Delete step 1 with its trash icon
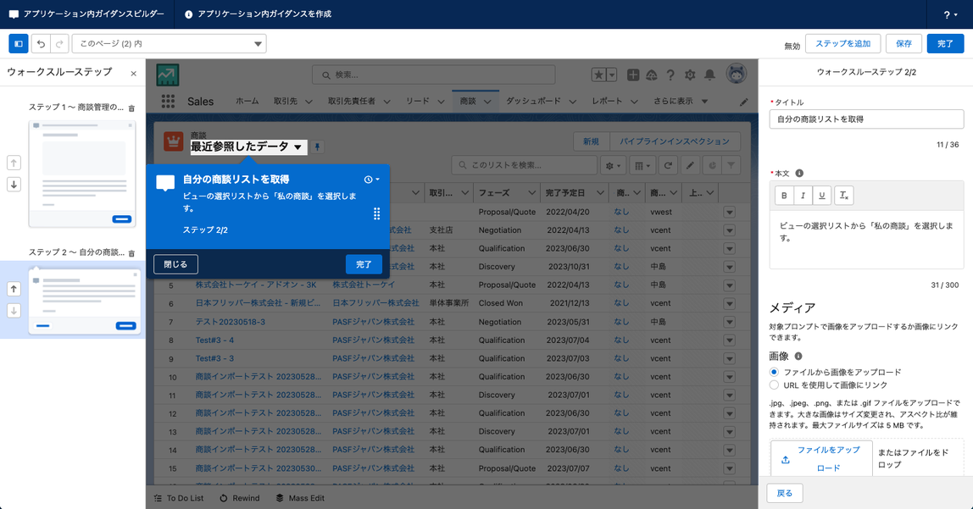 (x=131, y=108)
